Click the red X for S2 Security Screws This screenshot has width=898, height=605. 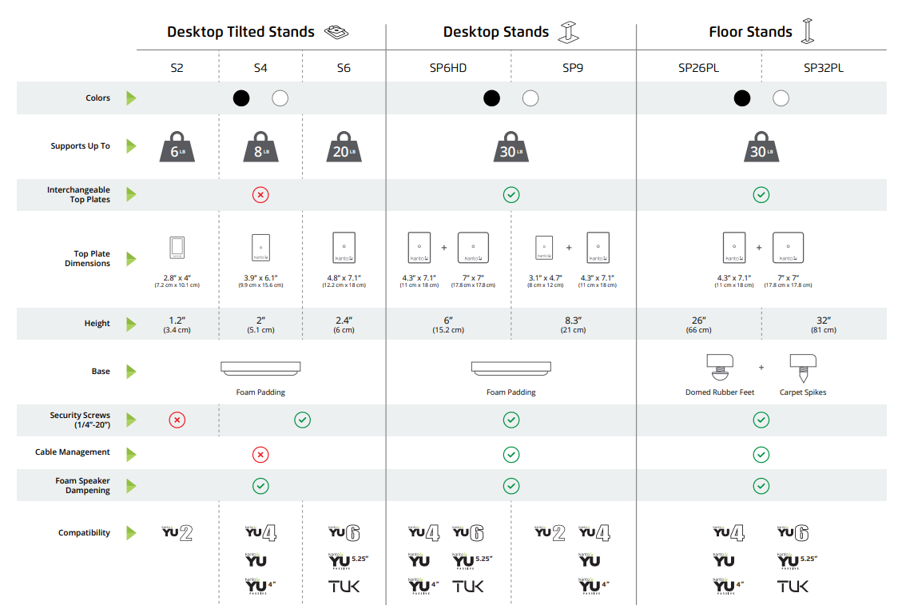tap(177, 420)
